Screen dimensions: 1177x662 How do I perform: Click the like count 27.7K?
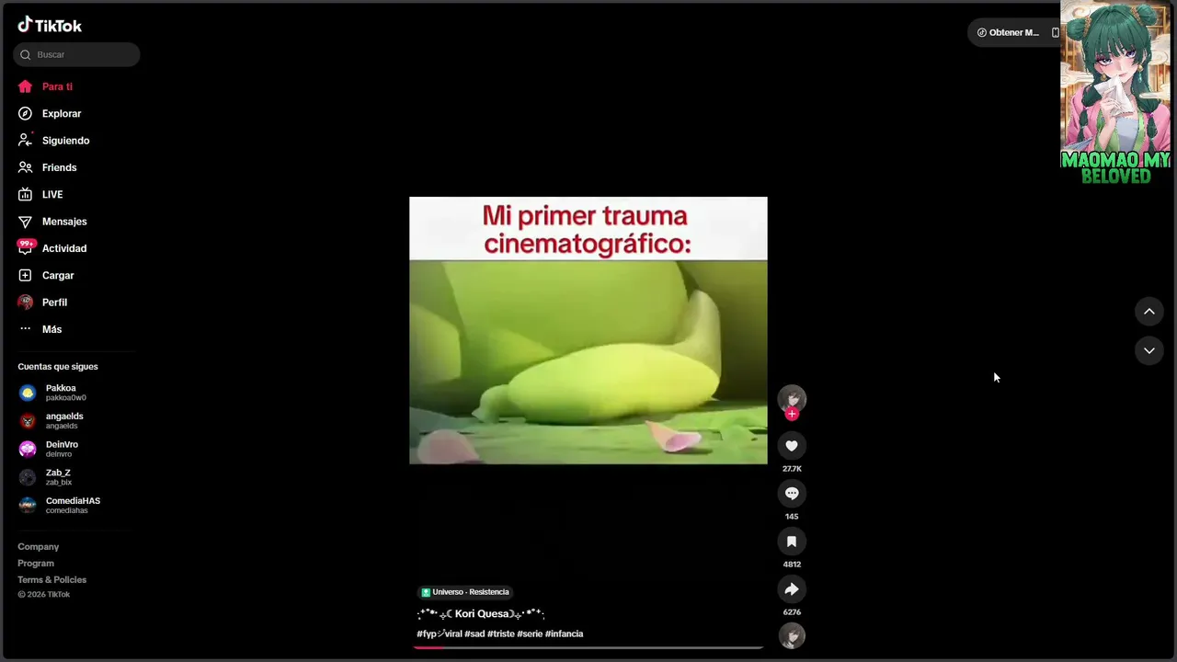pos(792,469)
